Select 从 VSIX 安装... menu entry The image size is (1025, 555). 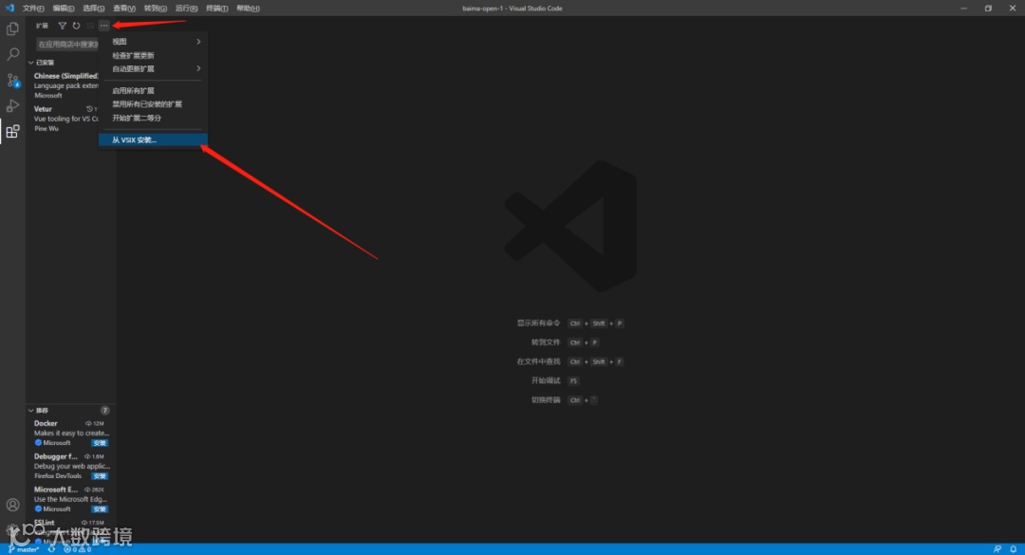(x=153, y=139)
